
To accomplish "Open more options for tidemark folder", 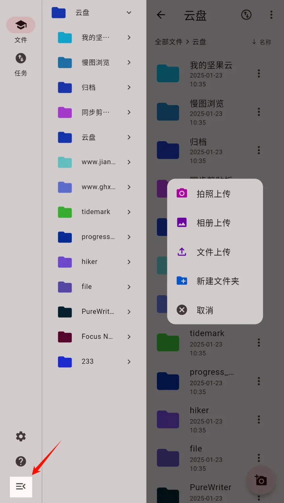I will 259,343.
